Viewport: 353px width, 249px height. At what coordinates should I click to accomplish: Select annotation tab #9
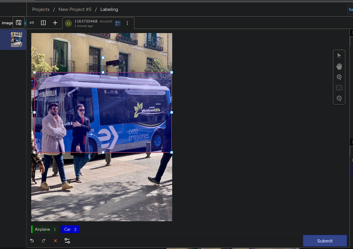coord(32,23)
